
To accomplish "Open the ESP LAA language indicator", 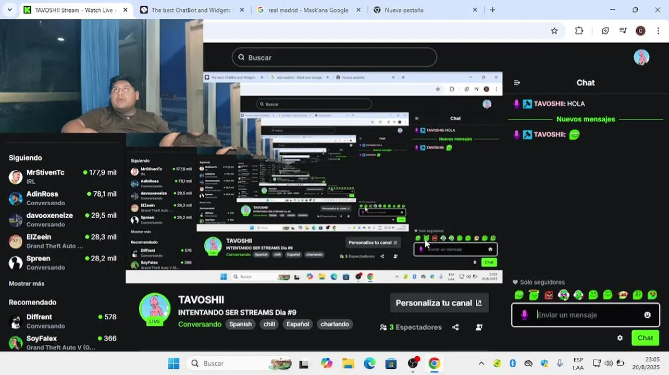I will tap(578, 364).
